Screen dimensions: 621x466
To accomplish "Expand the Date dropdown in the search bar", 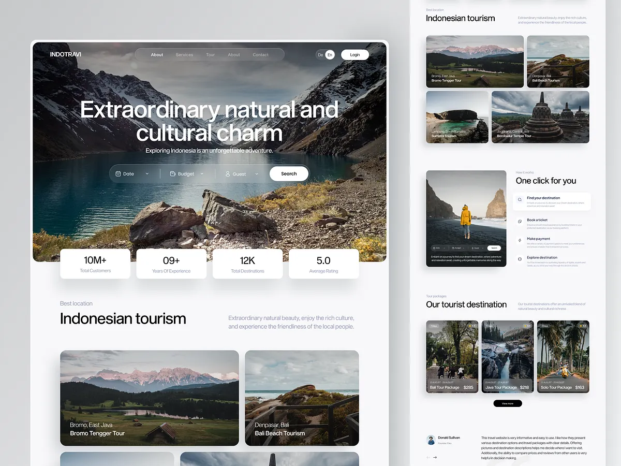I will click(x=147, y=173).
